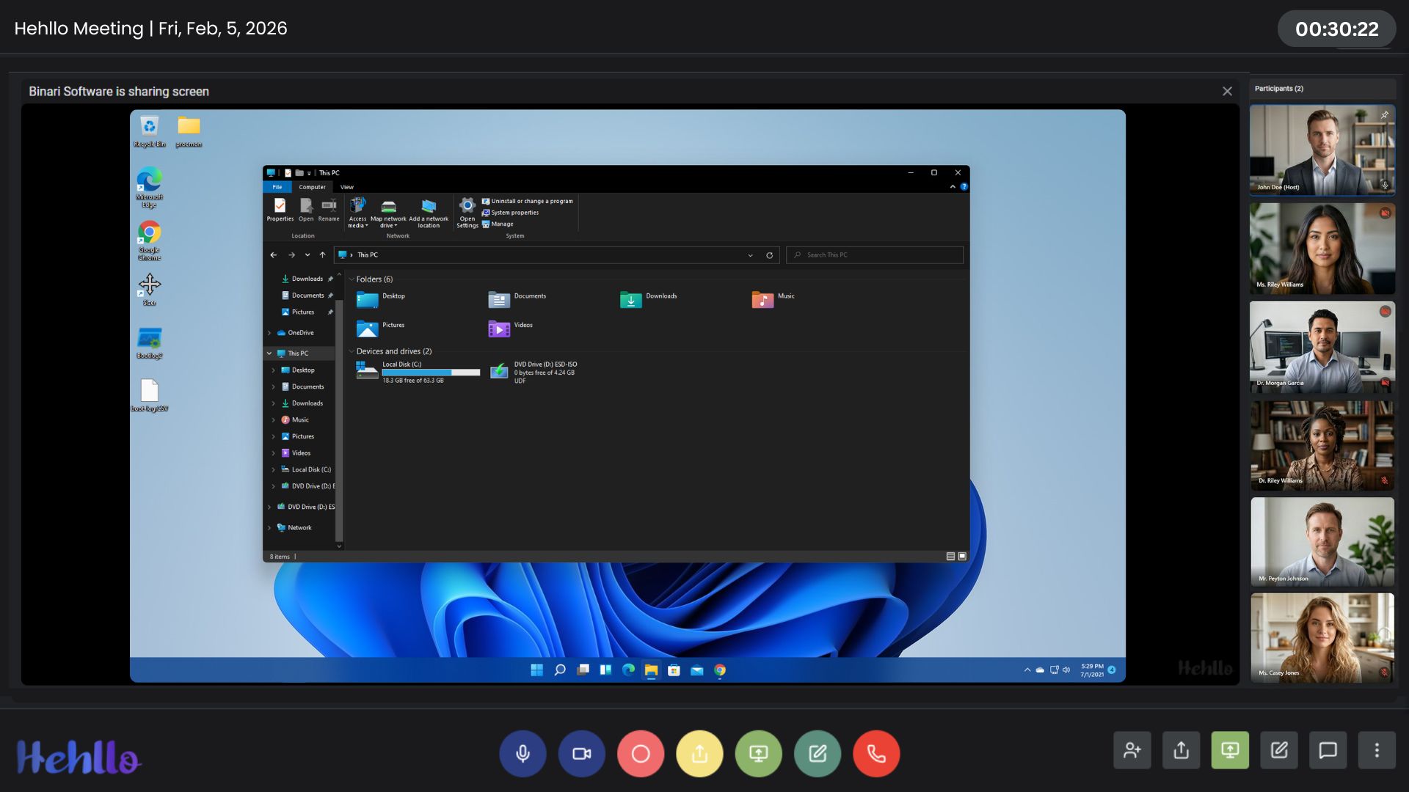
Task: Click the Open Settings gear icon
Action: coord(467,213)
